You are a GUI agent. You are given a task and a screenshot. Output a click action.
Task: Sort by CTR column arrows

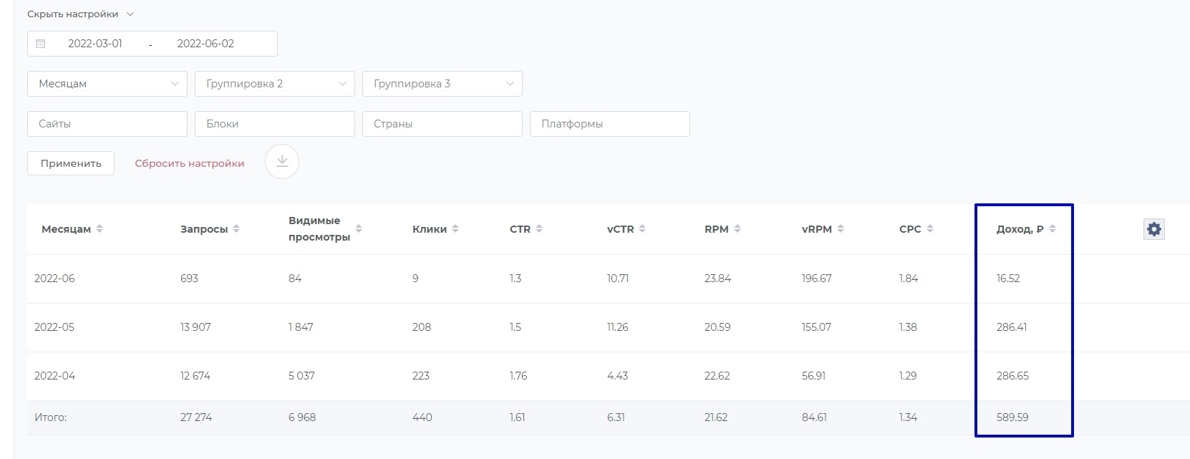[539, 229]
